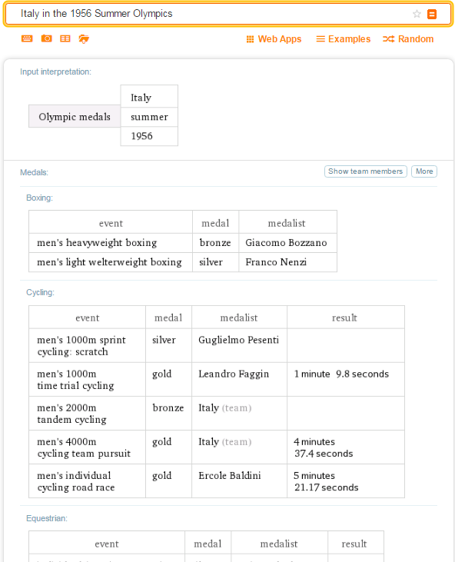Viewport: 455px width, 562px height.
Task: Click bronze medal in heavyweight boxing row
Action: click(x=215, y=243)
